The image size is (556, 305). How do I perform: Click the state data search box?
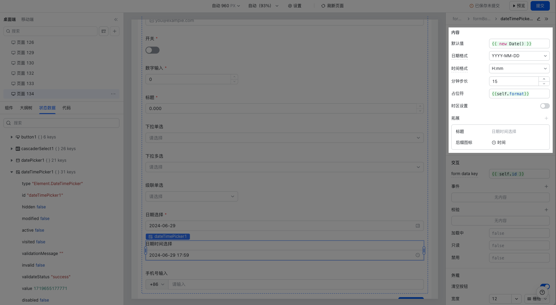[61, 123]
